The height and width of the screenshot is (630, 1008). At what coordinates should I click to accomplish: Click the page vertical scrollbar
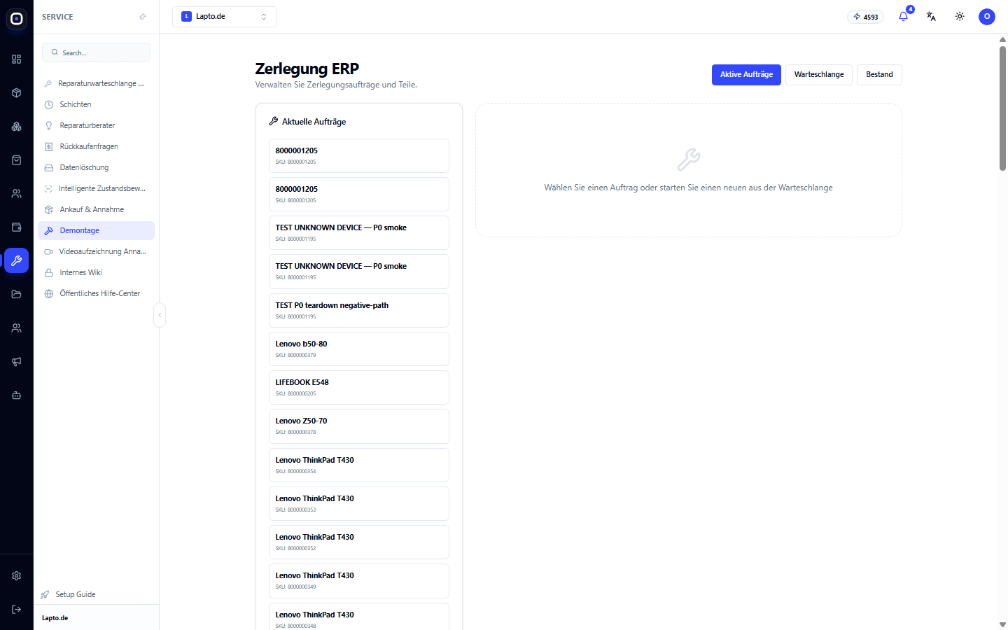[1002, 108]
